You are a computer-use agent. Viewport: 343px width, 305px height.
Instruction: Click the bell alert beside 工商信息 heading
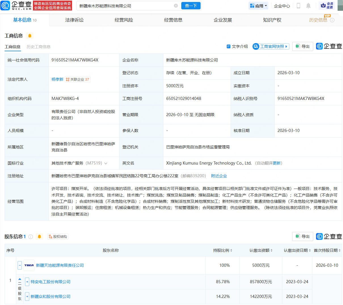tap(30, 36)
